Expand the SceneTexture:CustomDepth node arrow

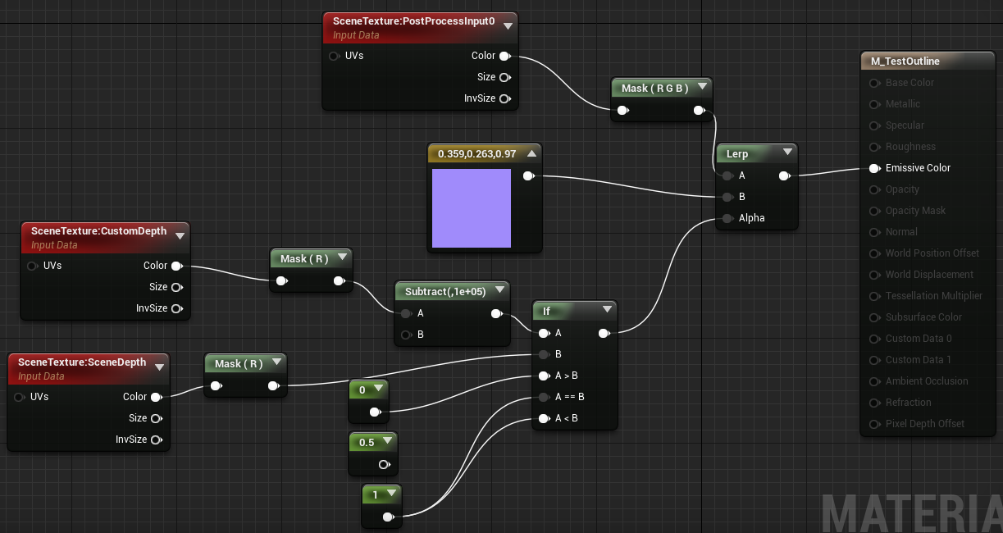point(180,235)
